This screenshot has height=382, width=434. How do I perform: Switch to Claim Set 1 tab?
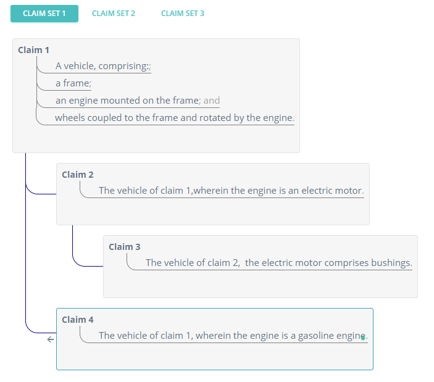click(44, 14)
